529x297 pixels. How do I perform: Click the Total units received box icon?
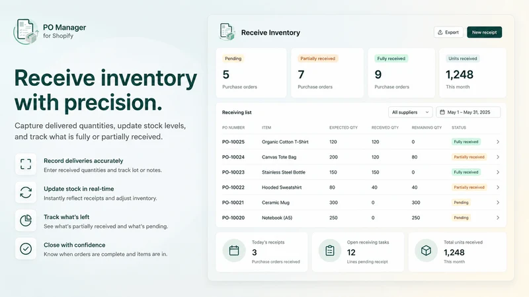point(426,251)
